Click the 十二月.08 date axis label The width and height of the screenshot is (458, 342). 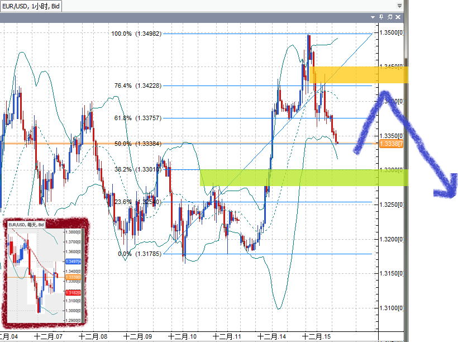click(x=93, y=336)
